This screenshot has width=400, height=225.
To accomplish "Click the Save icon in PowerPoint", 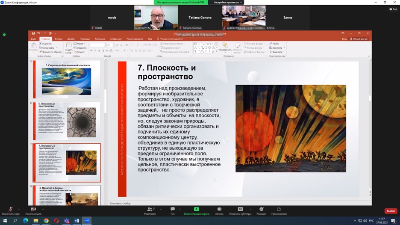I will pos(32,33).
